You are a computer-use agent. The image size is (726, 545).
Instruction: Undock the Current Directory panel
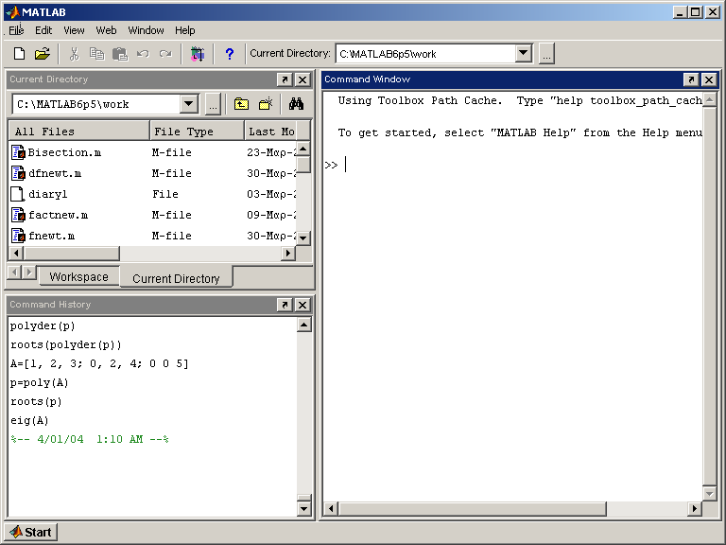[x=285, y=79]
